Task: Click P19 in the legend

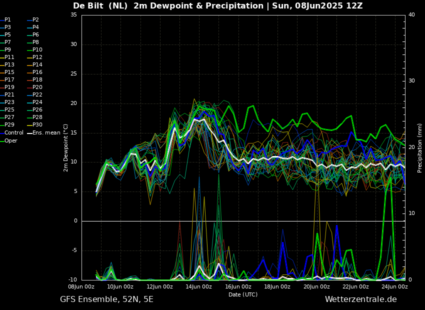Action: click(x=7, y=87)
